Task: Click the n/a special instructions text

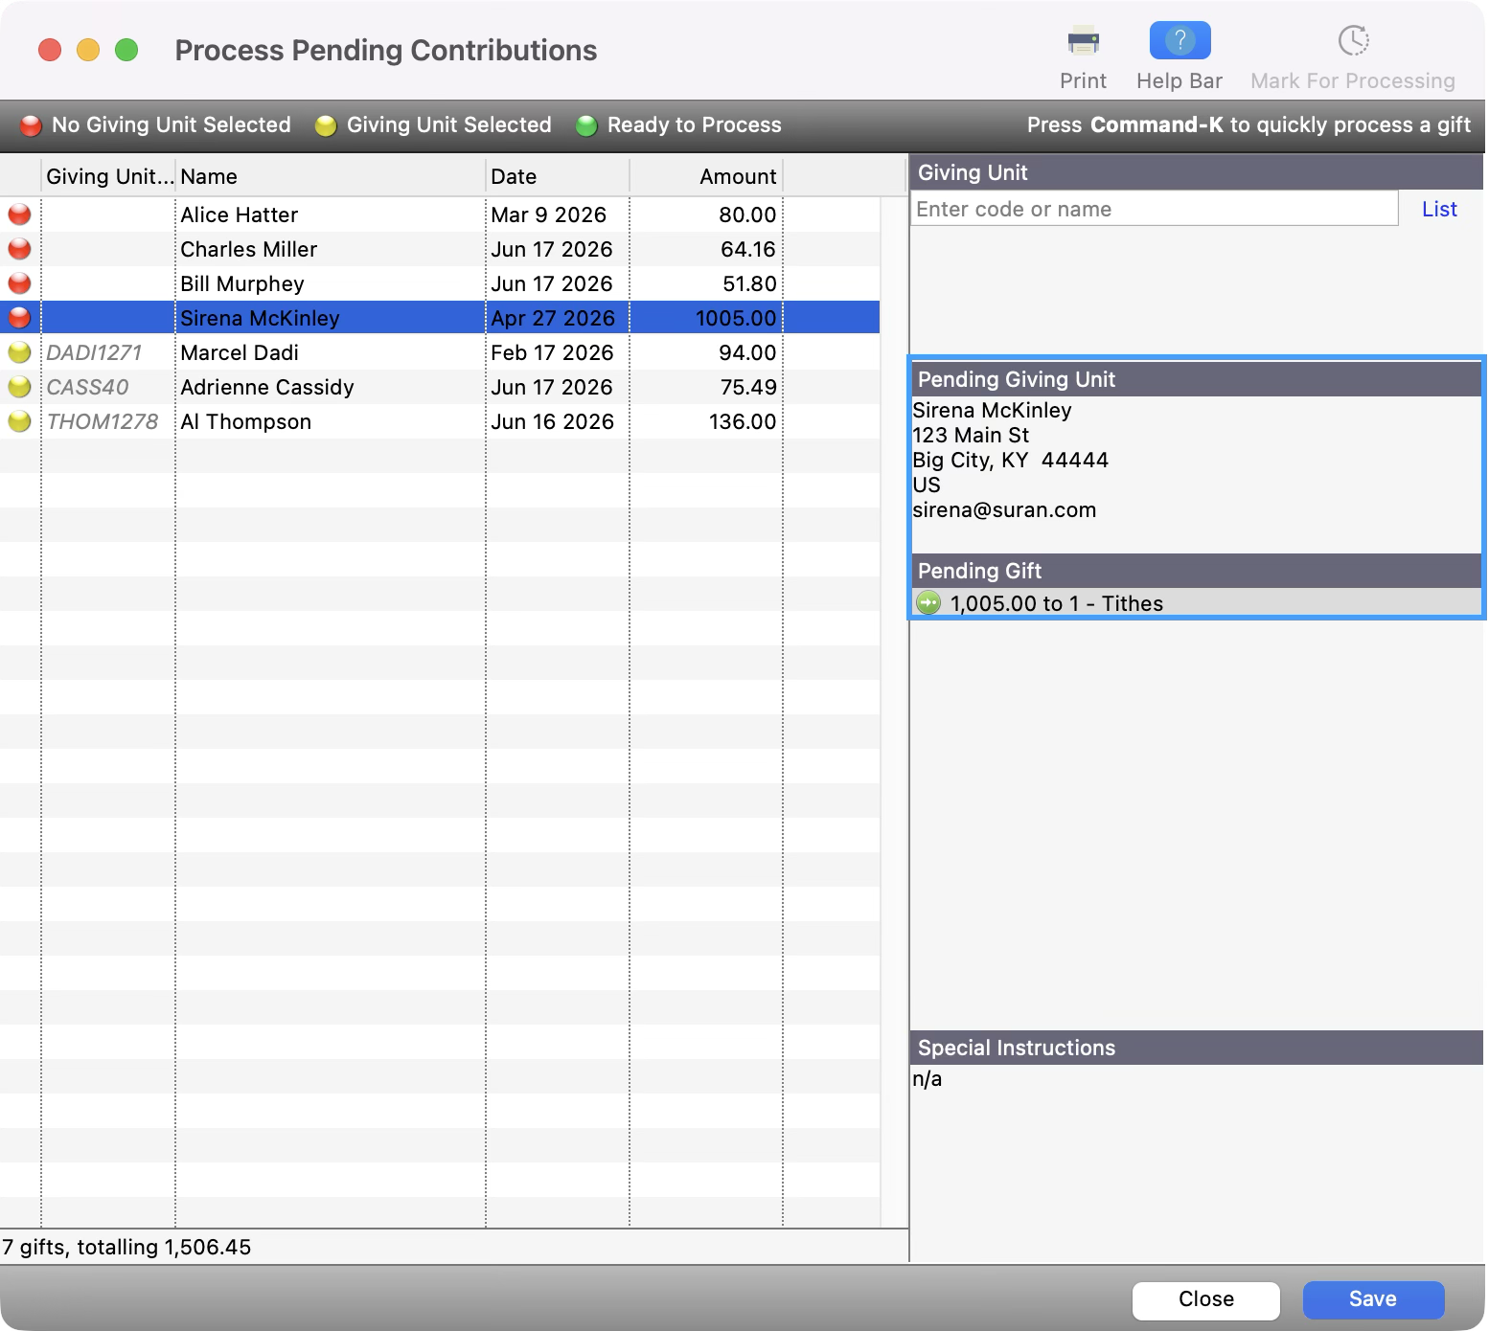Action: [927, 1079]
